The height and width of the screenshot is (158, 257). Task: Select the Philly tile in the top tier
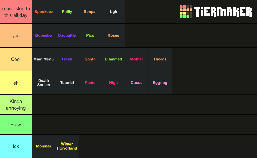click(67, 12)
